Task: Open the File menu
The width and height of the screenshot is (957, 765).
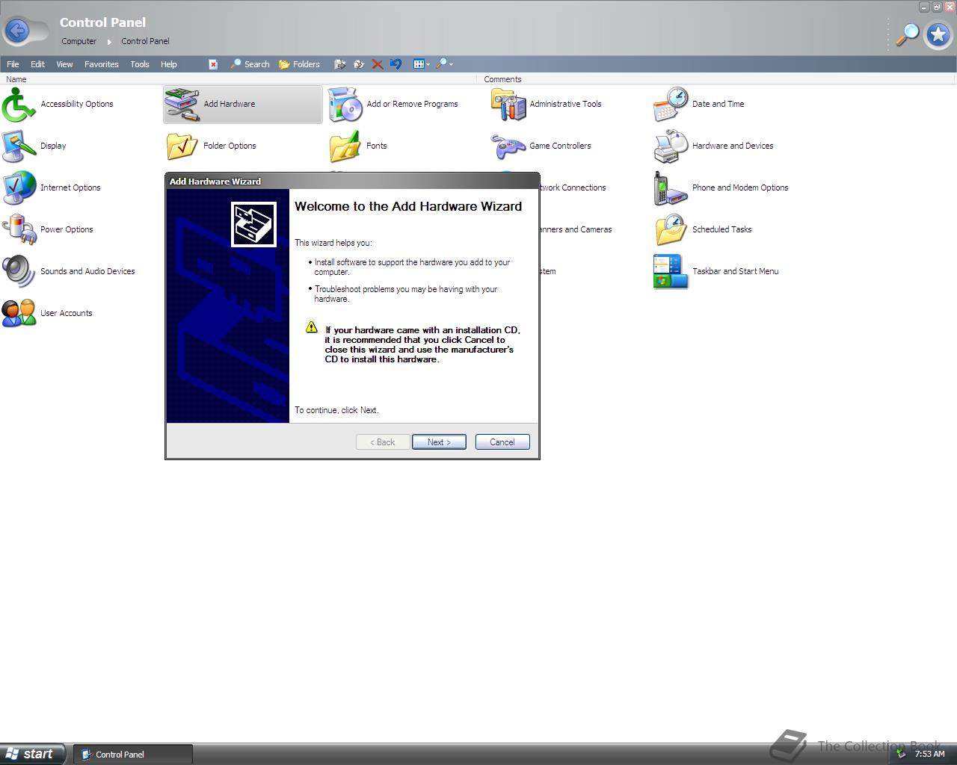Action: [13, 64]
